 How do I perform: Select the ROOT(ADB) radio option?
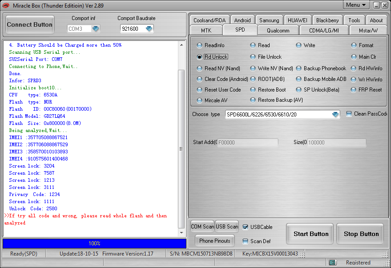pyautogui.click(x=253, y=79)
